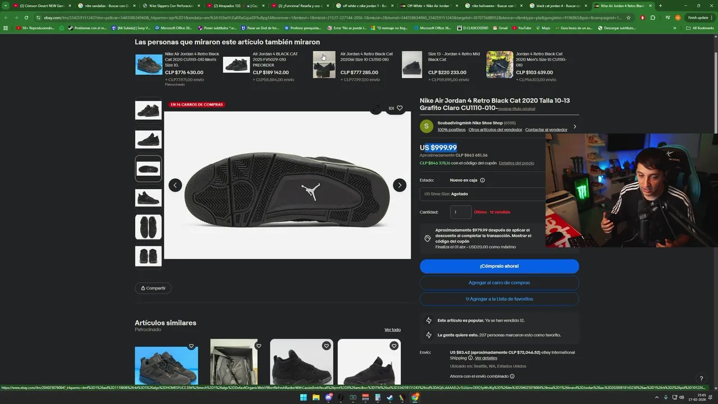Open YouTube bookmark in bookmarks bar

[x=522, y=27]
